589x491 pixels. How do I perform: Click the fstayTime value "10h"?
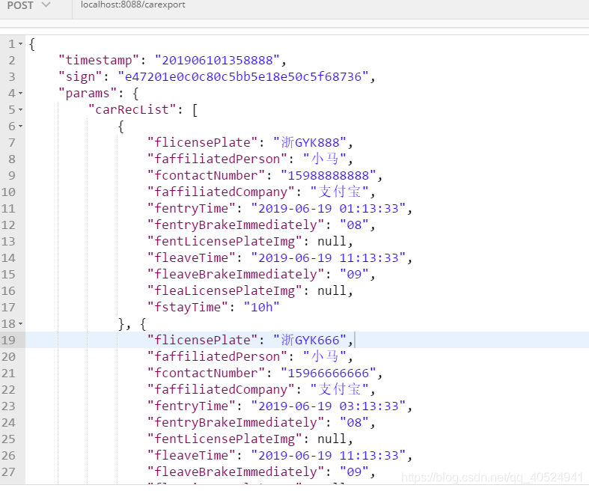point(261,308)
